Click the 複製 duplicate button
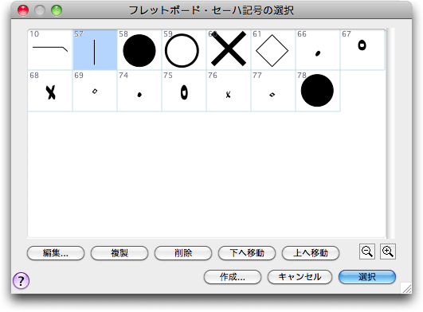423x312 pixels. [119, 253]
